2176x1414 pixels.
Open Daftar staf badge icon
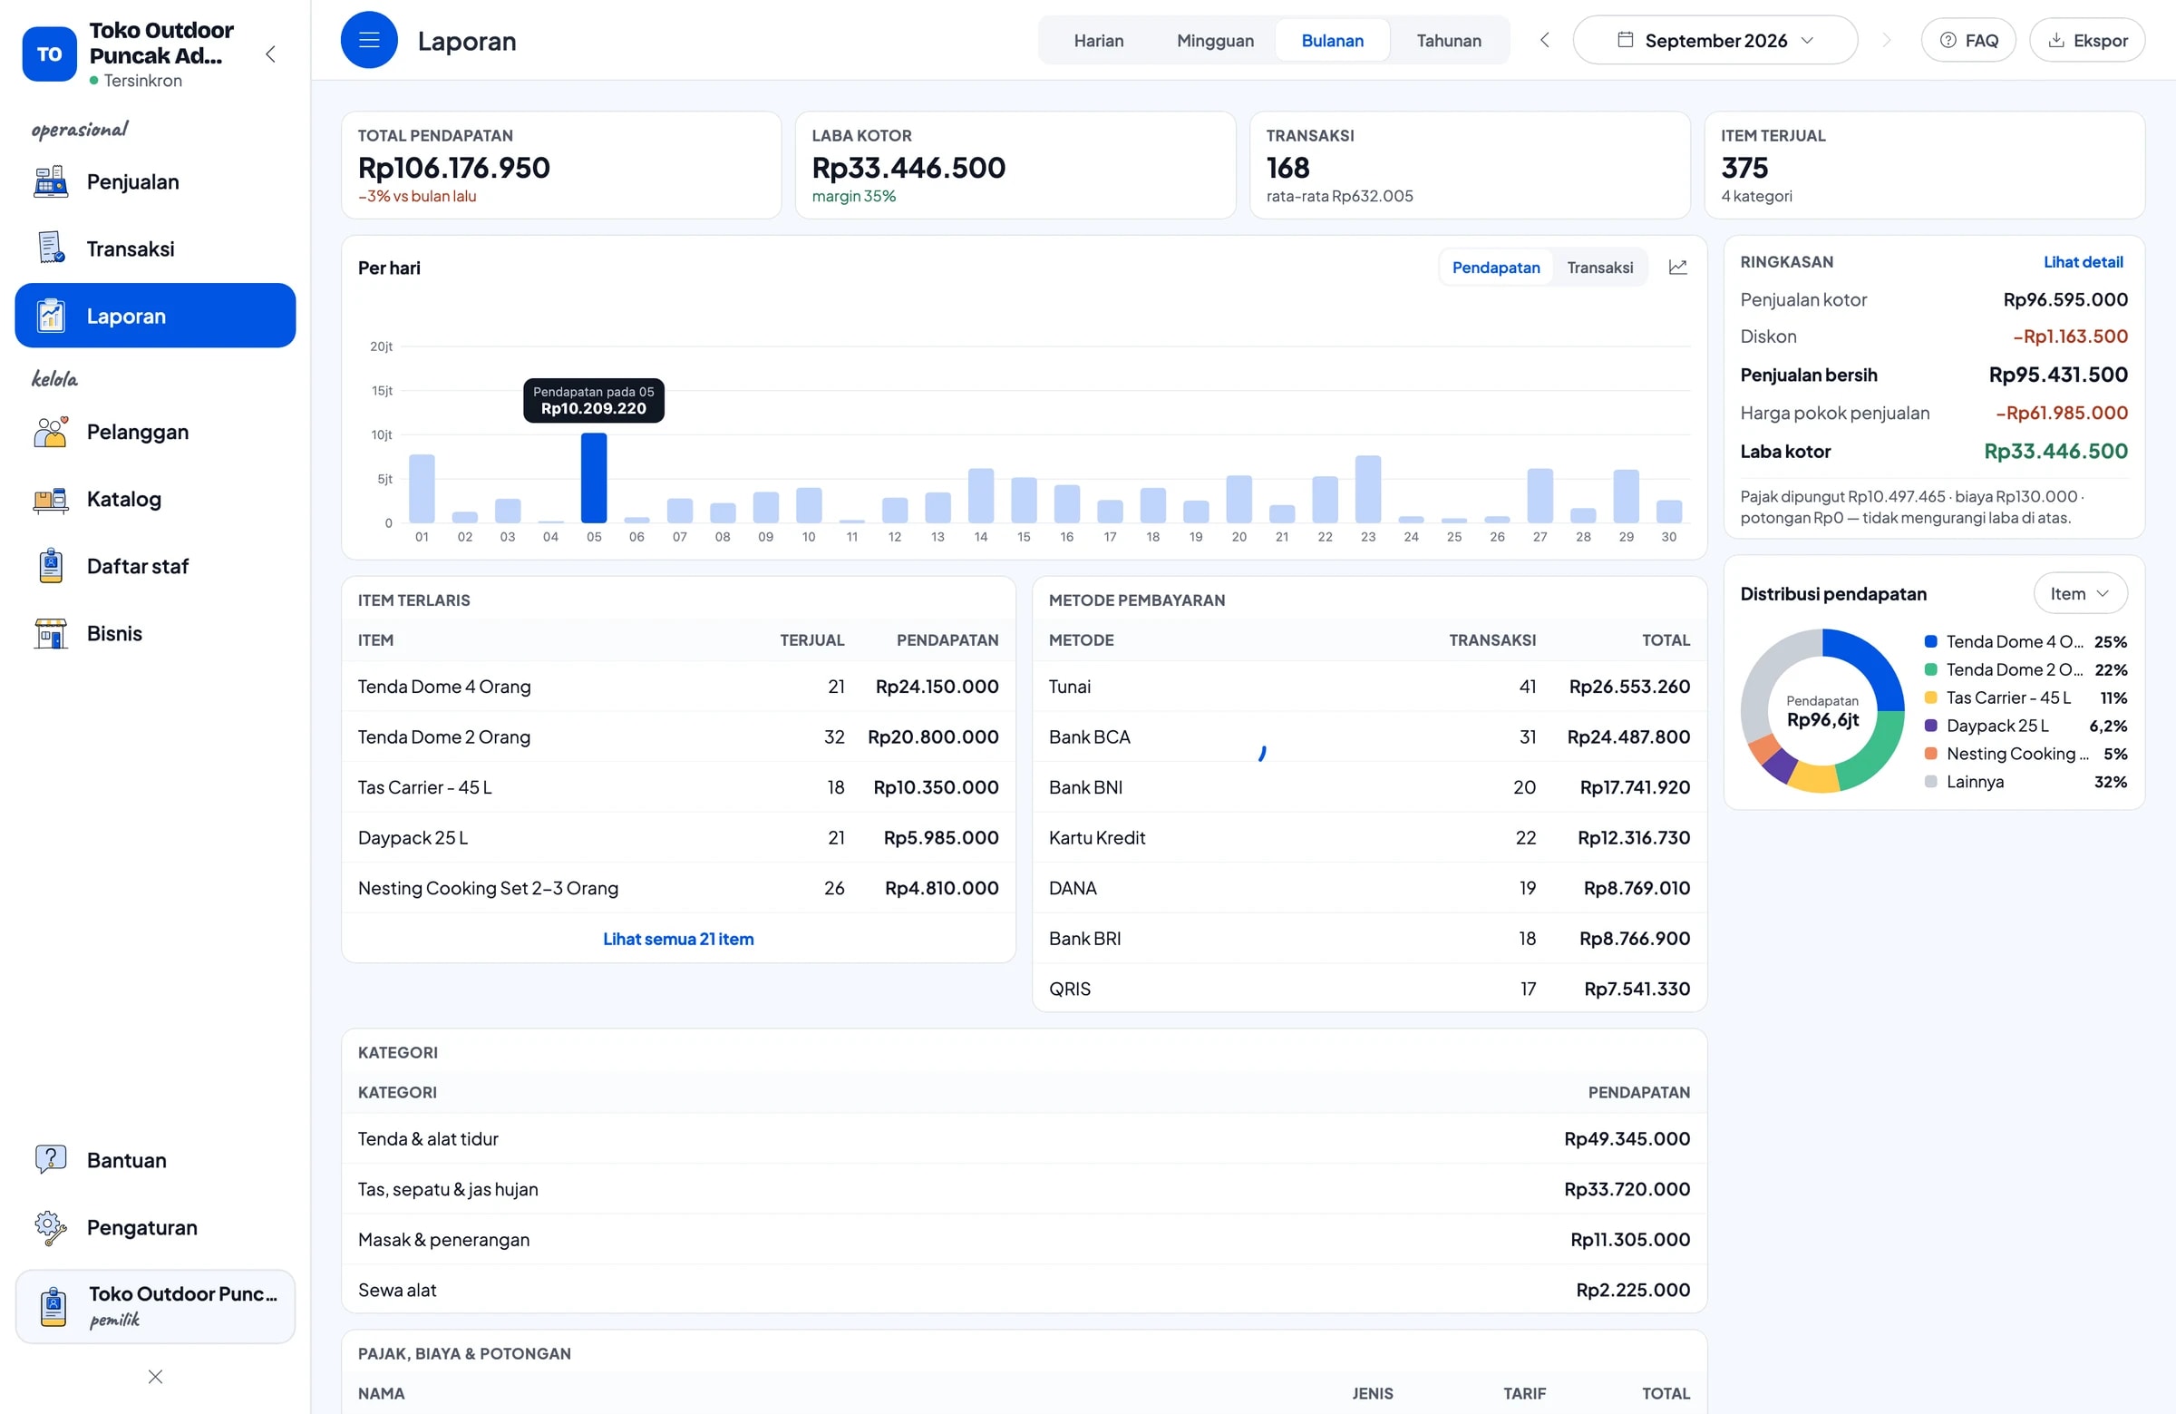(50, 566)
